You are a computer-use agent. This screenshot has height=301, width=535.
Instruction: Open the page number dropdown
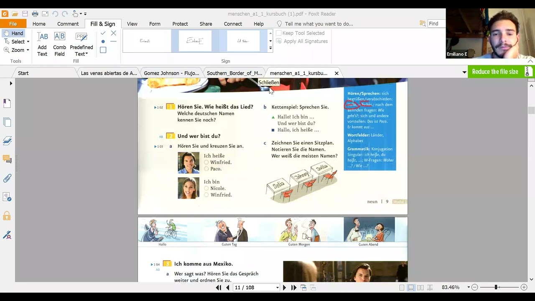coord(277,288)
